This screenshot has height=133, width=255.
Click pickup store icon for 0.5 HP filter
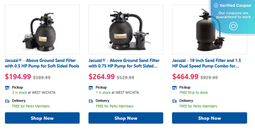coord(7,87)
